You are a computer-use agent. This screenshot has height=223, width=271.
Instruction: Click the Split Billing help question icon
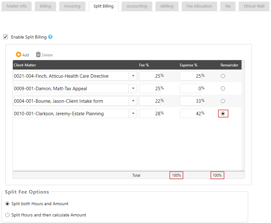click(x=50, y=37)
